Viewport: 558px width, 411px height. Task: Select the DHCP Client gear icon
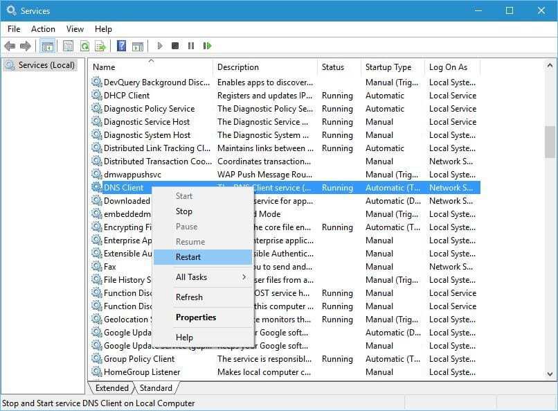[x=97, y=95]
